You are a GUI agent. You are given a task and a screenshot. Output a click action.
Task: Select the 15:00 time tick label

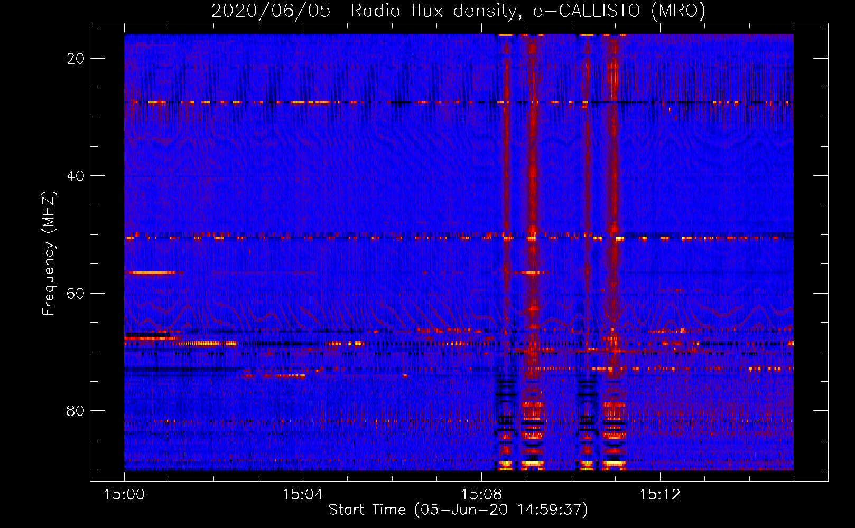click(124, 495)
